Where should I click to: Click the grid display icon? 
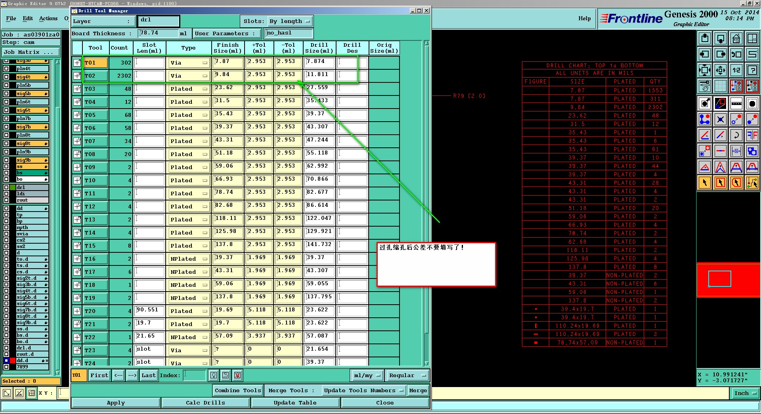[x=720, y=86]
